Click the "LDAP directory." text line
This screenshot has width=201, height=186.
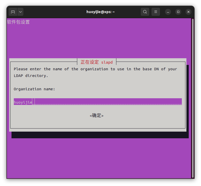[x=31, y=76]
